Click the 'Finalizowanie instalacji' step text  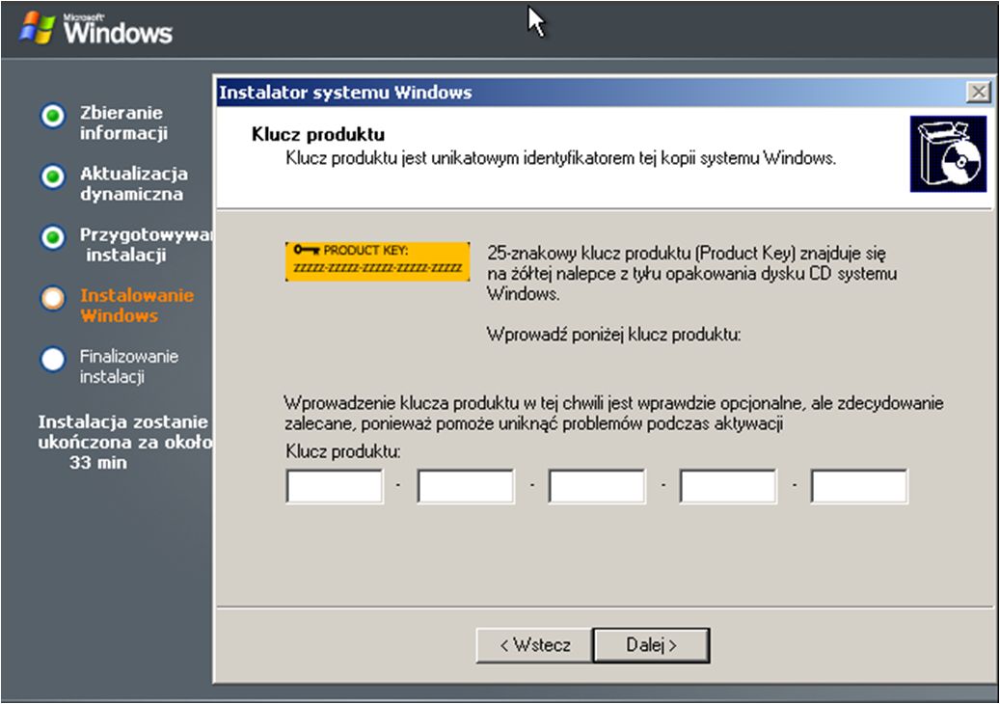tap(129, 366)
